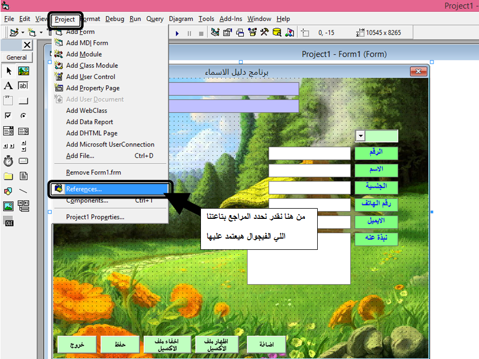Select Add File... menu item
This screenshot has width=479, height=359.
[110, 156]
